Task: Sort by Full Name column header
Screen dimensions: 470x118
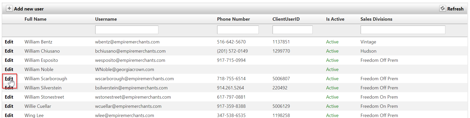Action: pos(35,19)
